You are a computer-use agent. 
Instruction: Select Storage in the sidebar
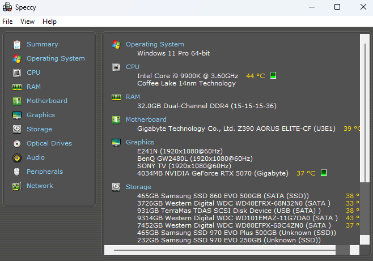tap(39, 129)
